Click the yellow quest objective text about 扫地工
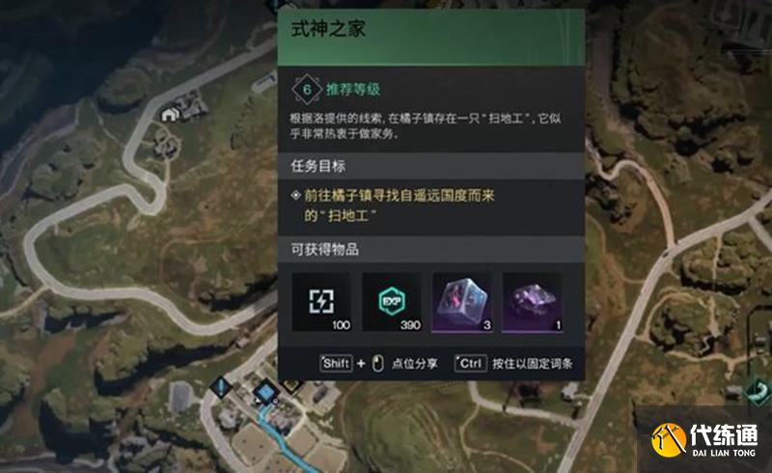Image resolution: width=772 pixels, height=473 pixels. point(399,206)
